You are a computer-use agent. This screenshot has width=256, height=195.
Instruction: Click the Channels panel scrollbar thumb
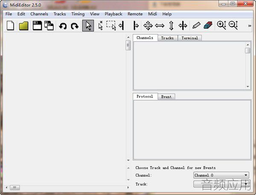(247, 51)
